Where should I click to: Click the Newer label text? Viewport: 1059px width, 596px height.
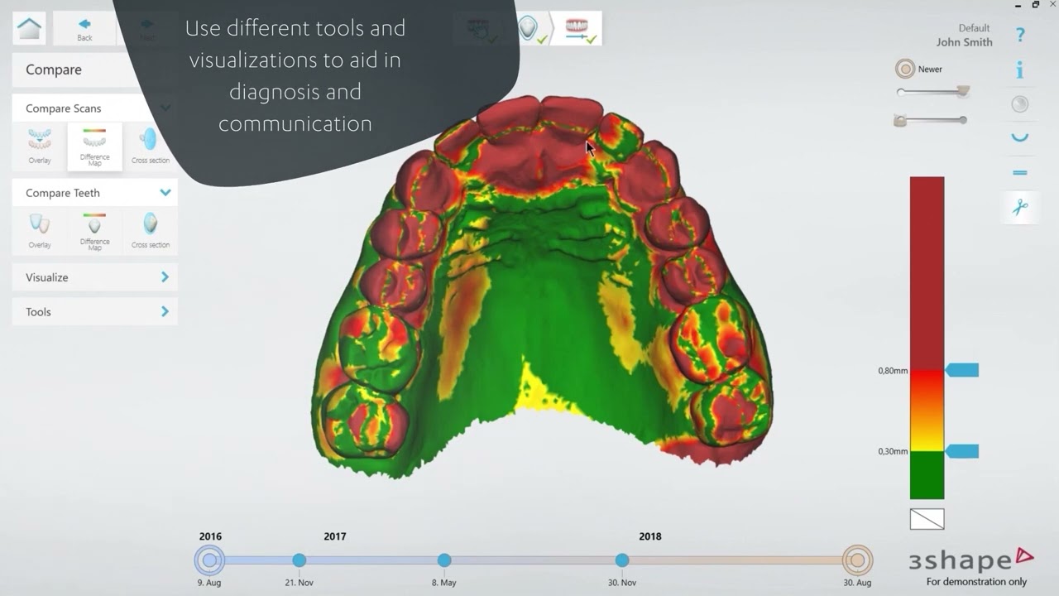pos(930,70)
